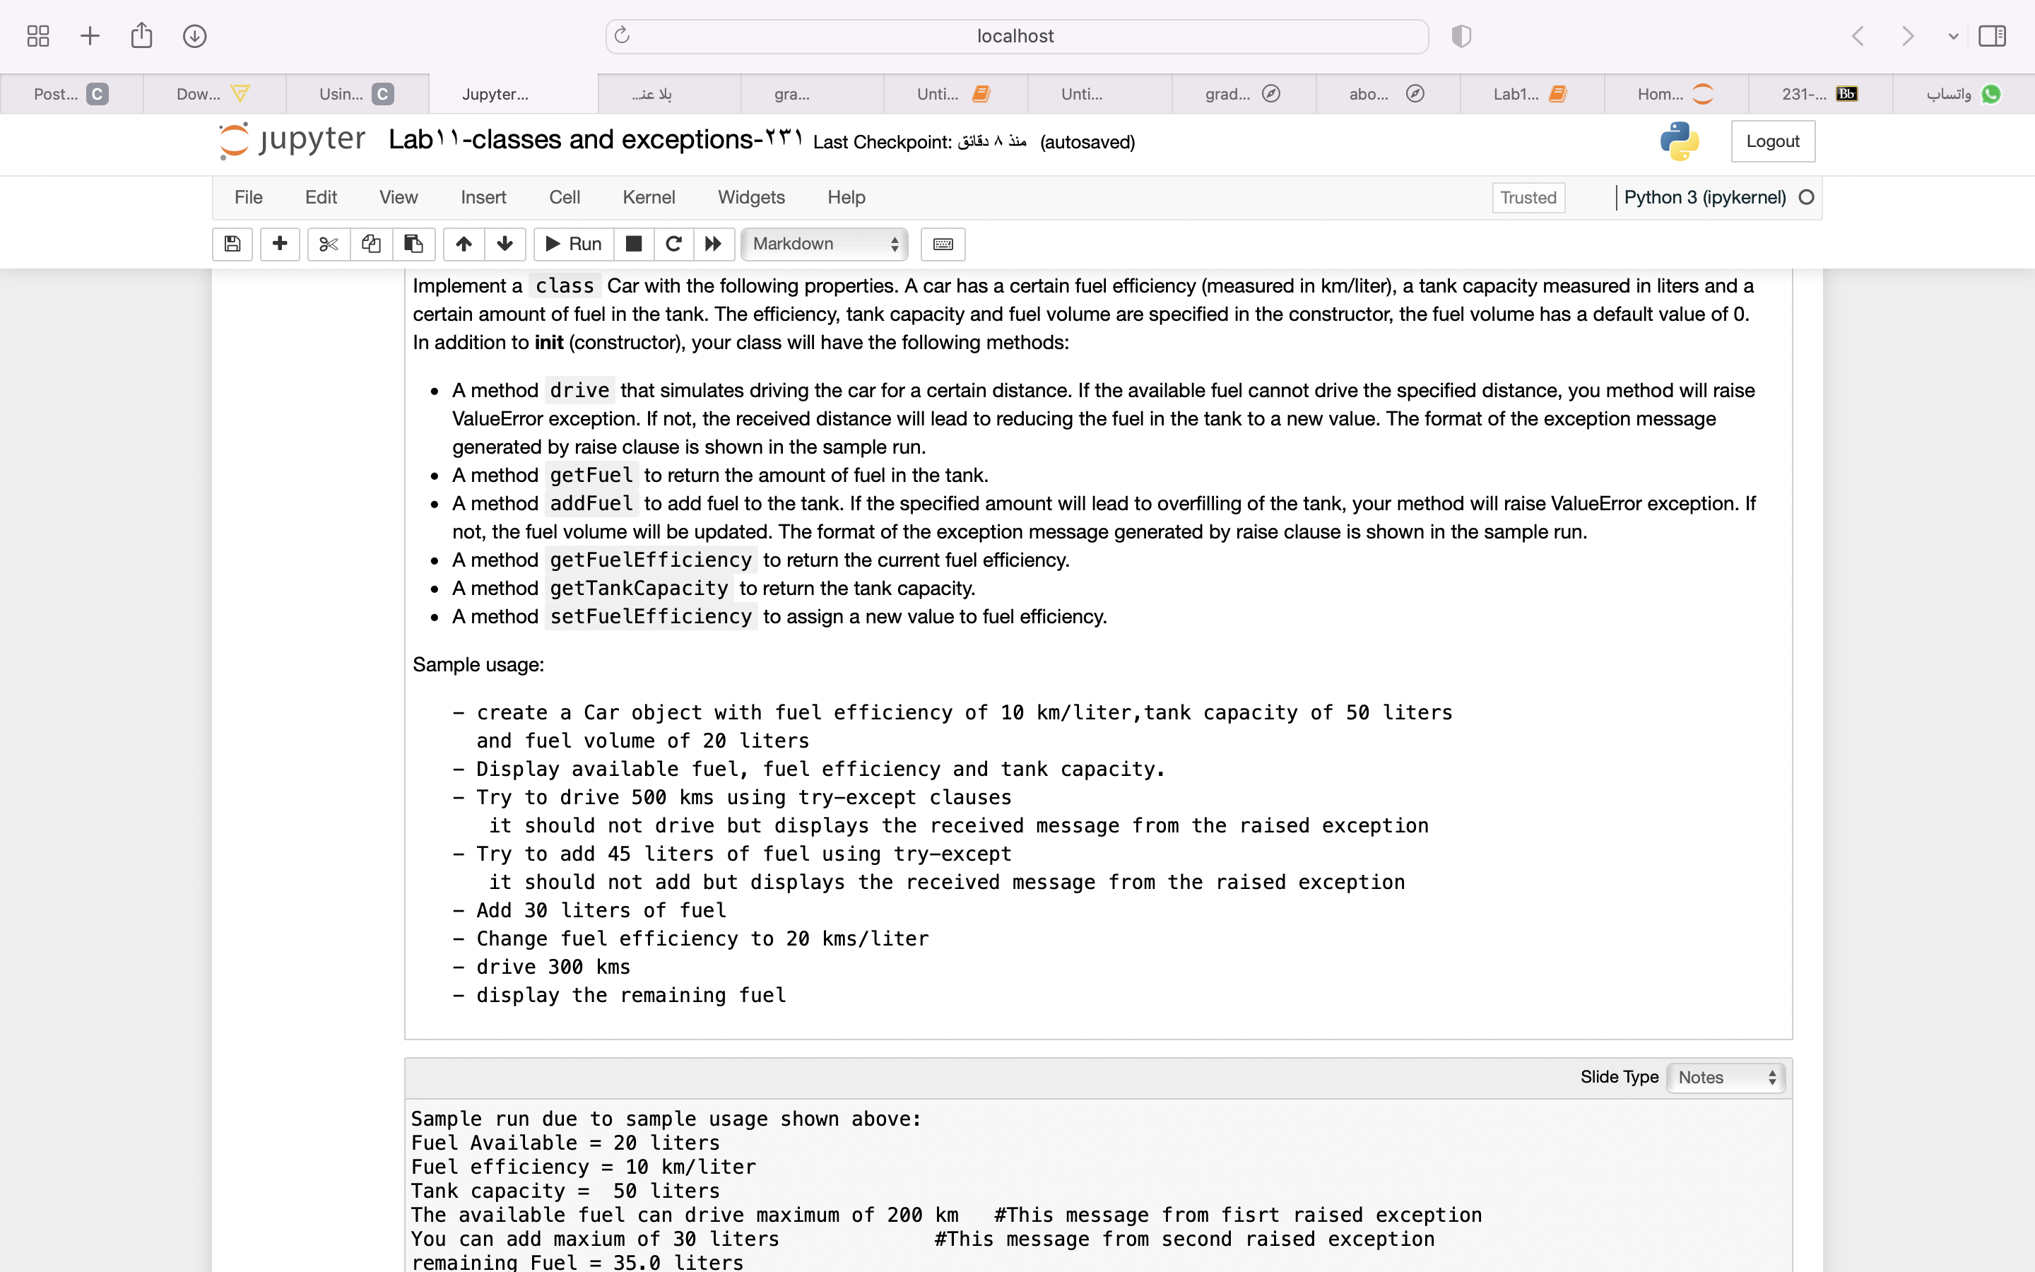Image resolution: width=2035 pixels, height=1272 pixels.
Task: Interrupt the kernel with stop icon
Action: 634,244
